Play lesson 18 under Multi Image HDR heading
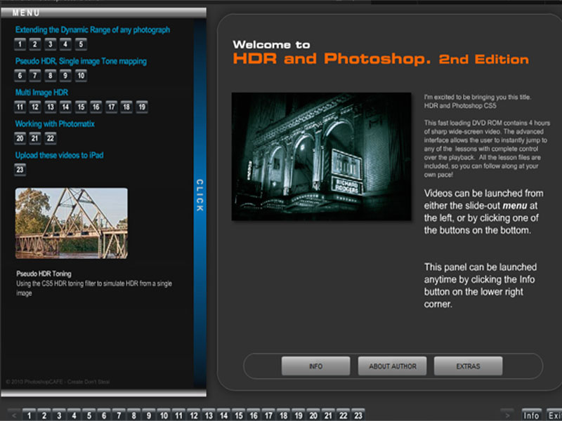This screenshot has height=421, width=562. pos(126,107)
